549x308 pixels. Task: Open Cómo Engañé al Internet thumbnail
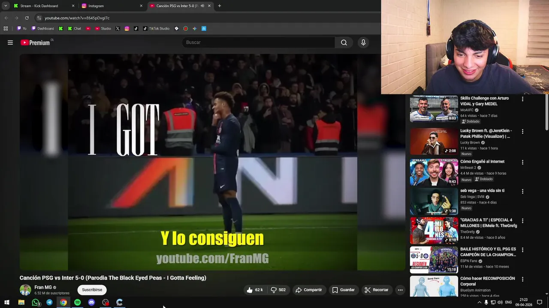coord(434,172)
